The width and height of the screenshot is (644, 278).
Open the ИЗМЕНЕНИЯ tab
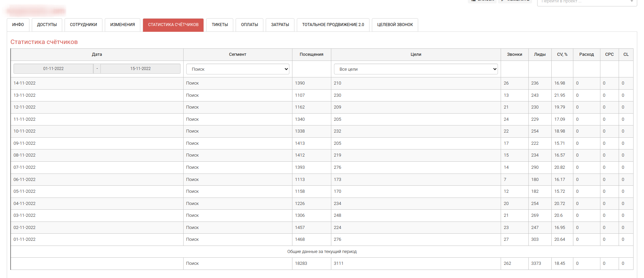click(x=122, y=25)
